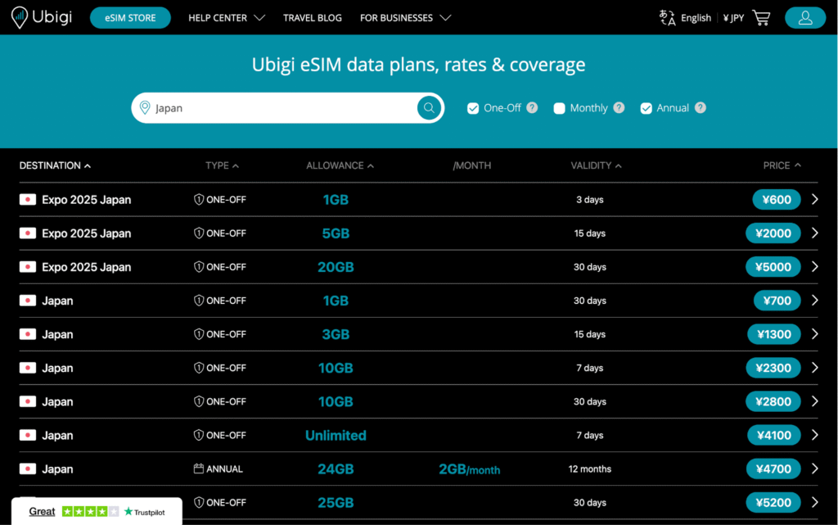Click the language translate icon
The image size is (838, 525).
coord(667,17)
